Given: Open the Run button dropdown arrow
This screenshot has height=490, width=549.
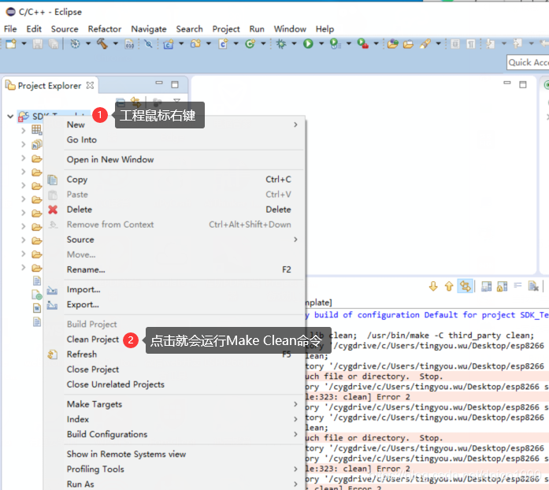Looking at the screenshot, I should [x=321, y=44].
